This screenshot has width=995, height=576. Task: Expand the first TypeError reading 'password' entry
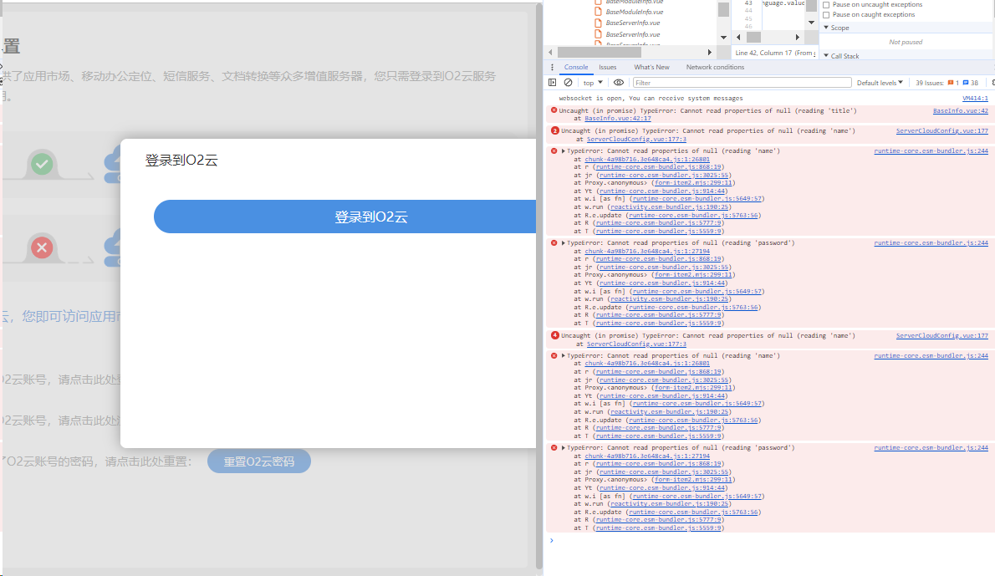pos(563,243)
